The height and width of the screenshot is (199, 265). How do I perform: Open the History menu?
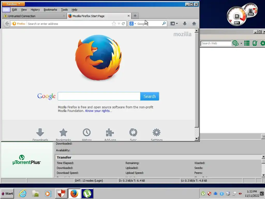35,10
